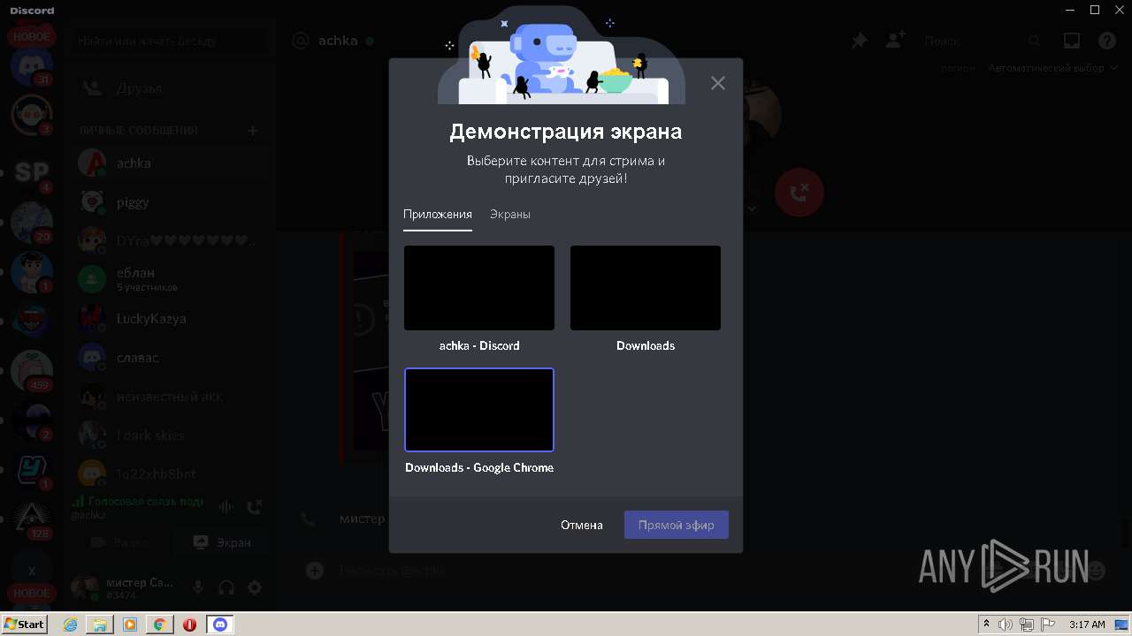Click the Видео camera button
This screenshot has width=1132, height=636.
pyautogui.click(x=119, y=542)
